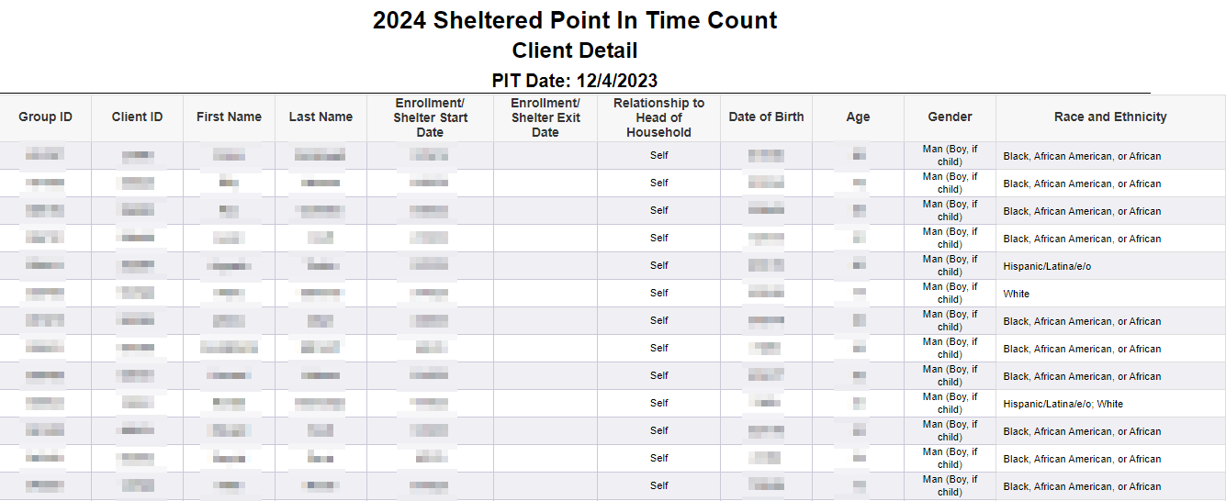The image size is (1226, 501).
Task: Click the 2024 Sheltered Point In Time Count title
Action: [x=575, y=20]
